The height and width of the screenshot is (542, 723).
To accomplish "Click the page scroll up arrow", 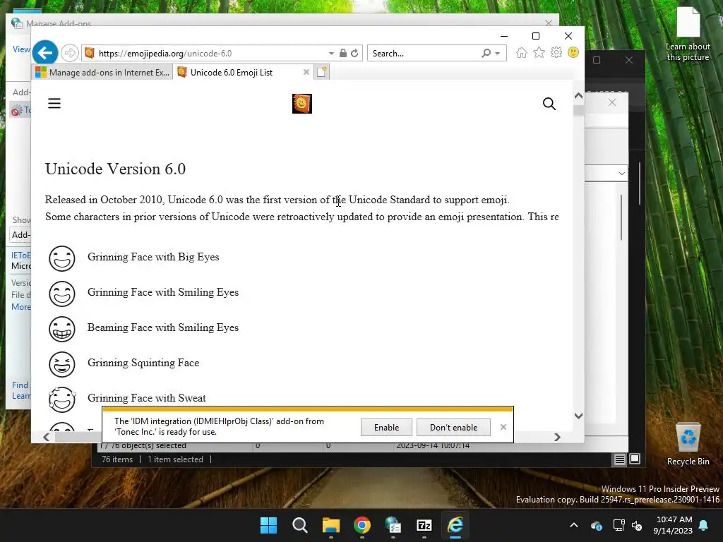I will click(x=578, y=96).
